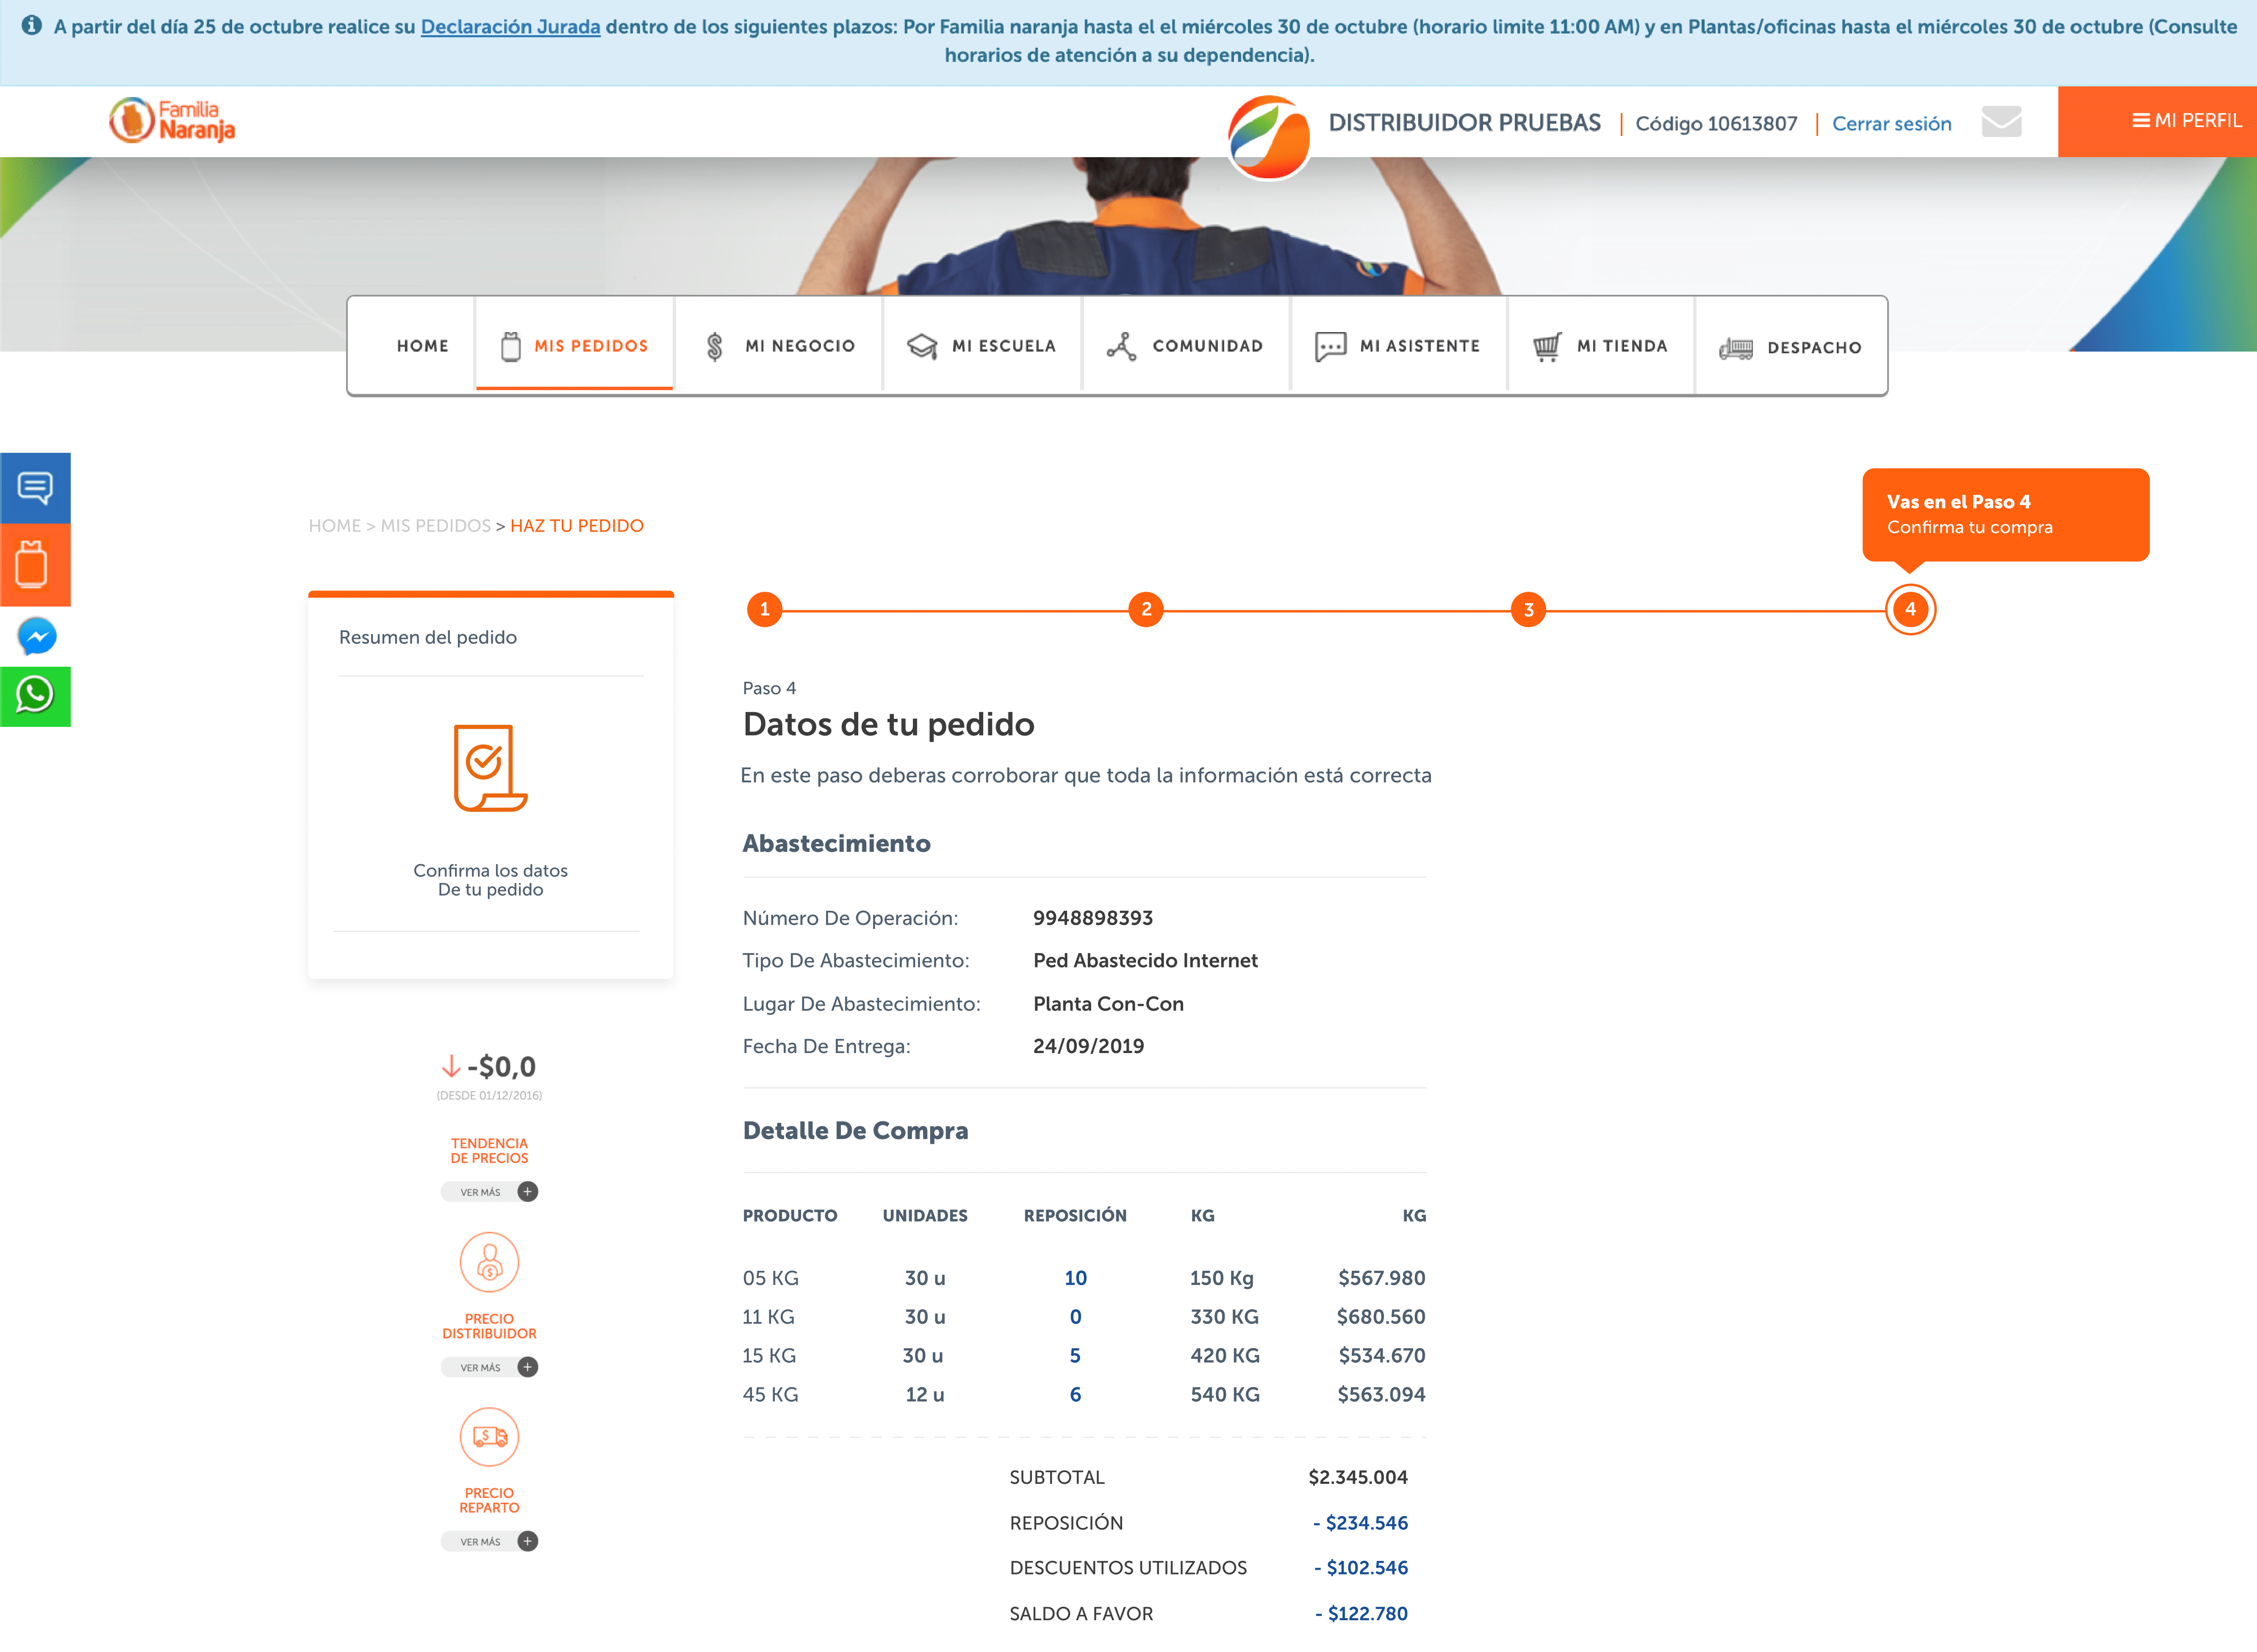Screen dimensions: 2257x1652
Task: Click operation number 9948898393
Action: (x=1093, y=918)
